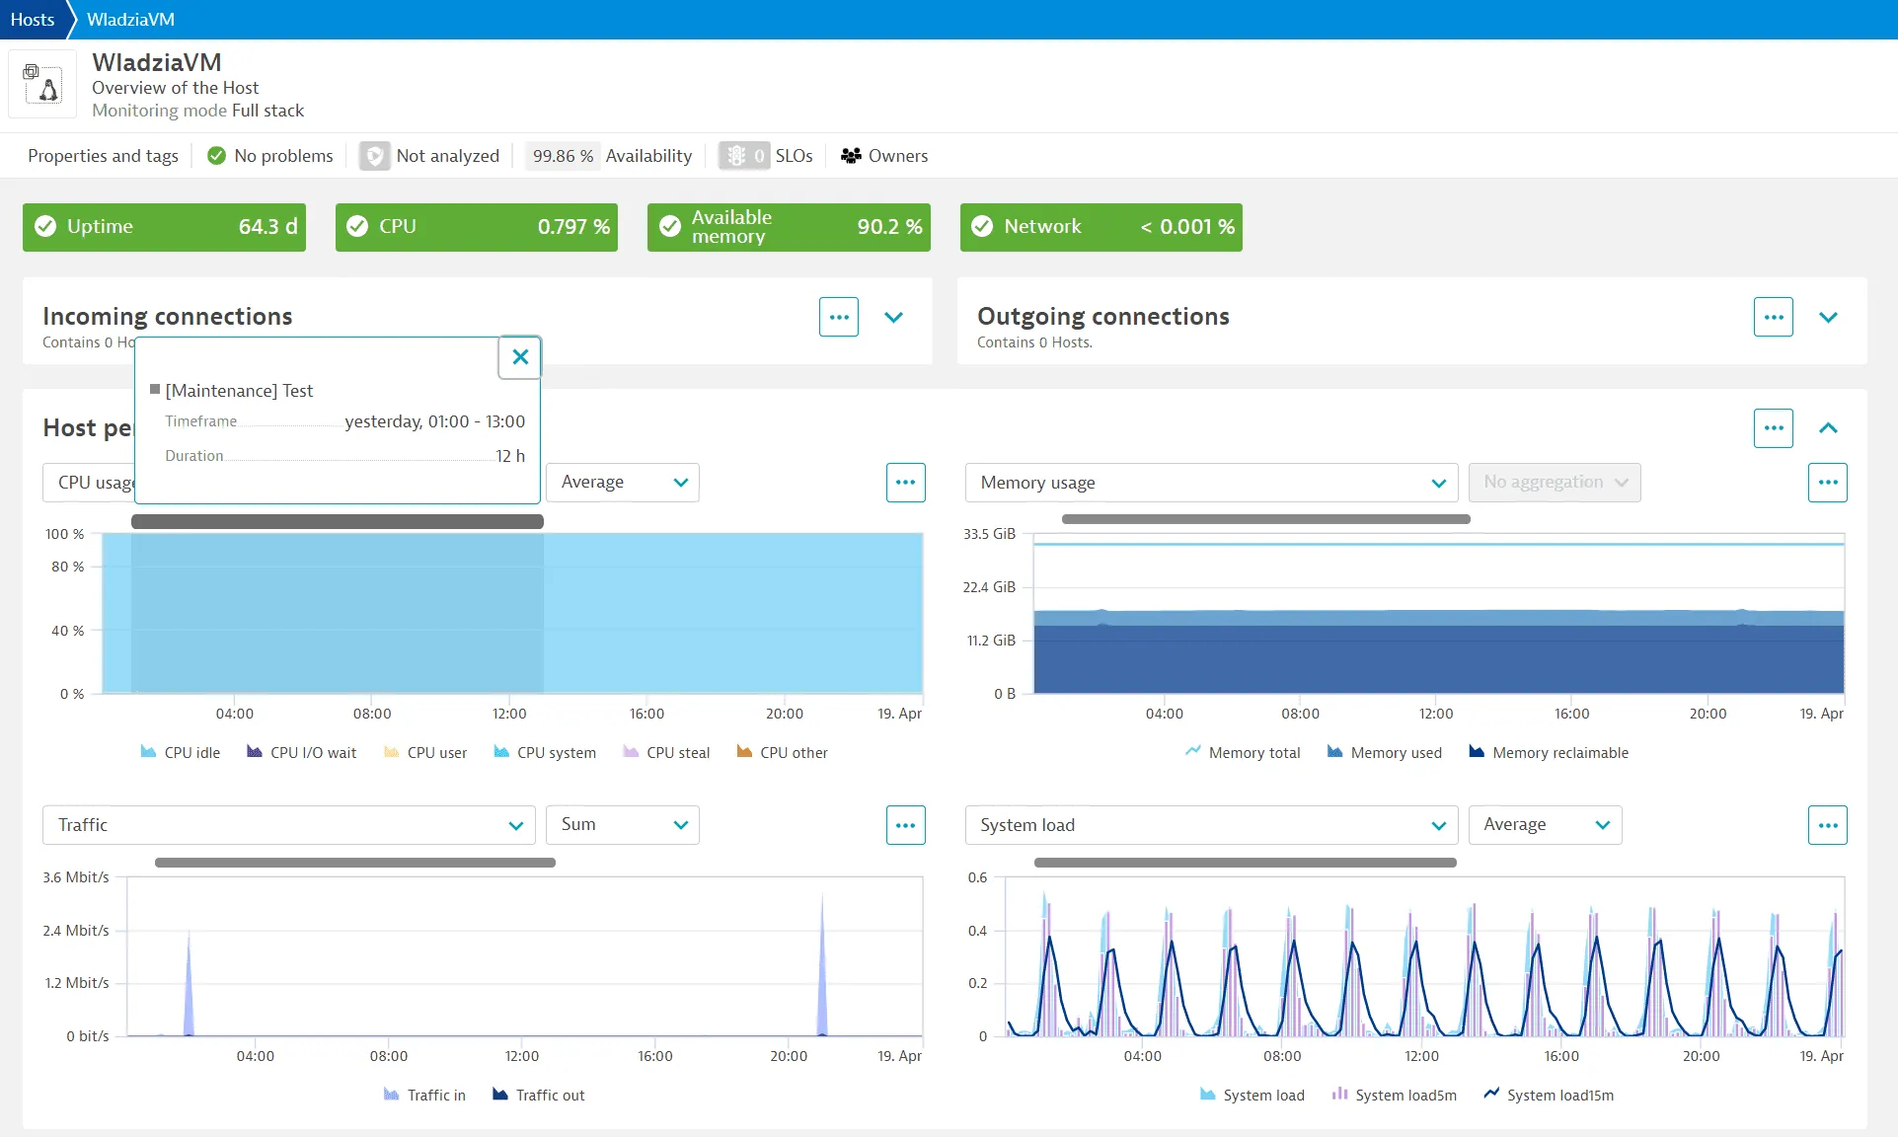Close the Maintenance Test popup
This screenshot has height=1137, width=1898.
pos(520,357)
